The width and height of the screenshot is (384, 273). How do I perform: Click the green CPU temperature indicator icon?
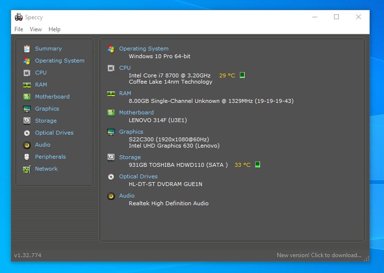242,75
